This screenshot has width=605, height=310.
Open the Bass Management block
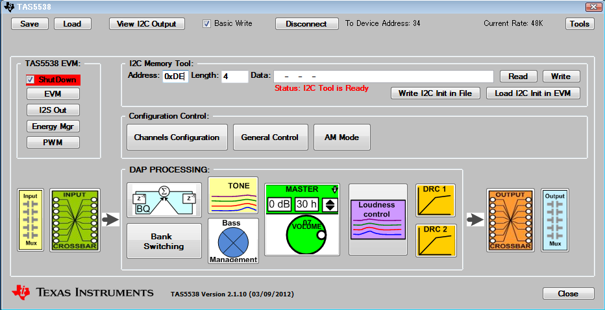pyautogui.click(x=233, y=241)
